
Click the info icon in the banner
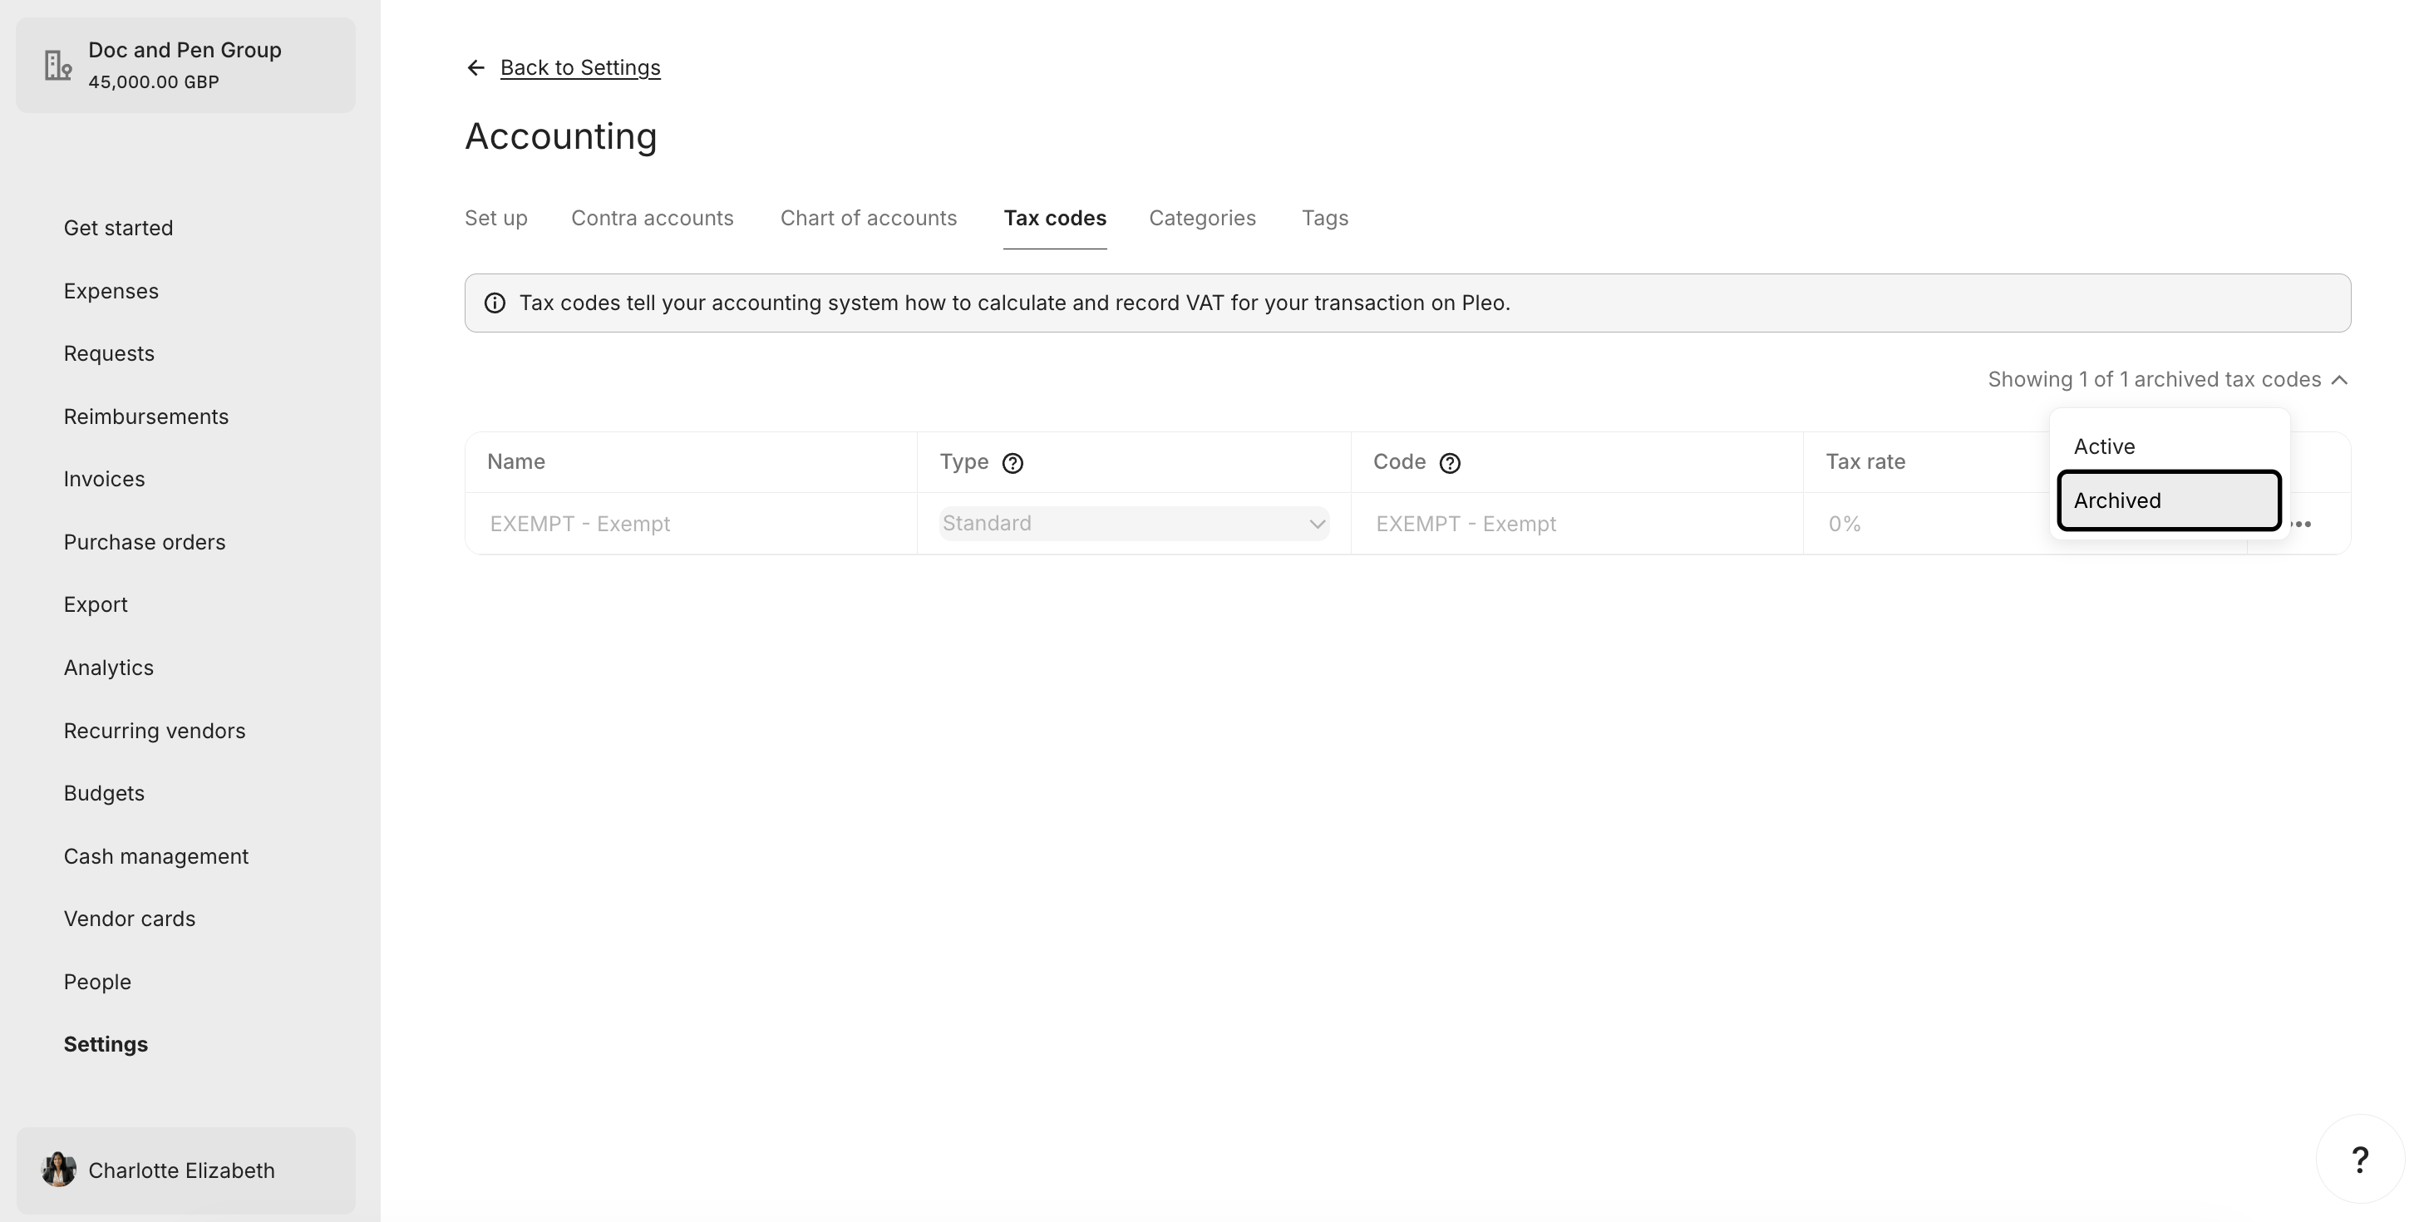coord(495,303)
